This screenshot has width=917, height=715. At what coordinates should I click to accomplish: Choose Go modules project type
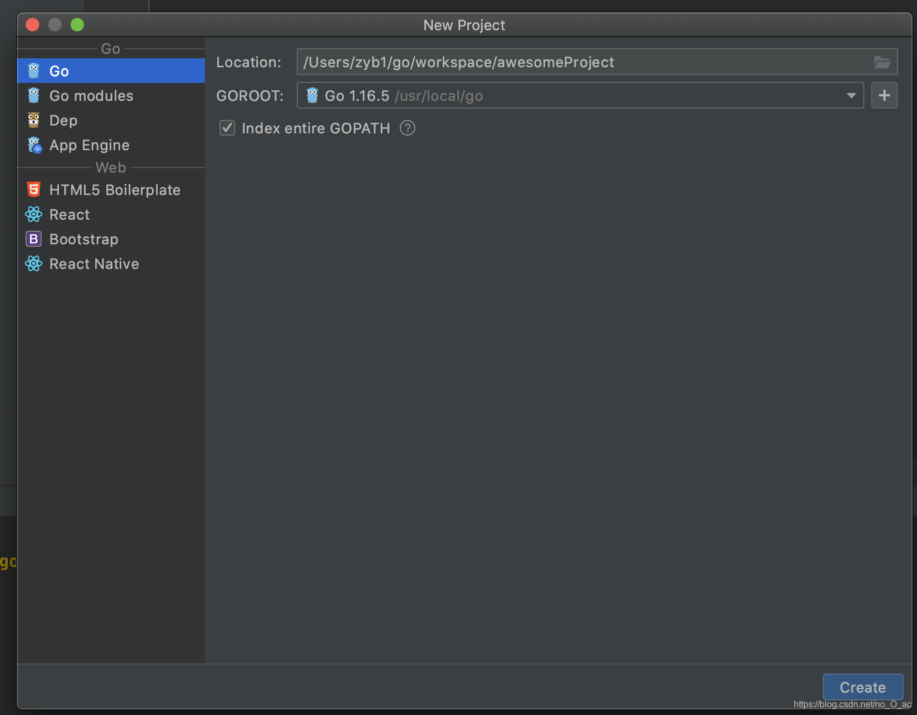pyautogui.click(x=111, y=96)
